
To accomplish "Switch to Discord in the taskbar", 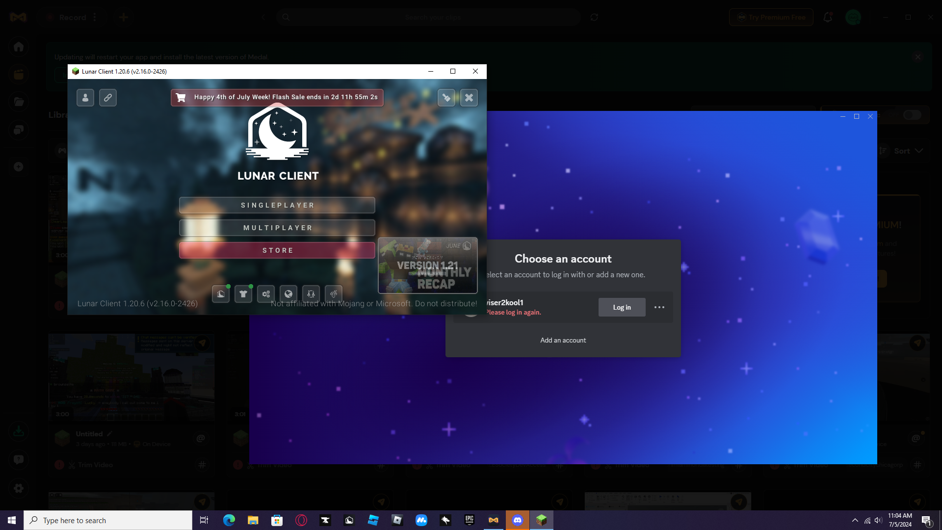I will 518,520.
